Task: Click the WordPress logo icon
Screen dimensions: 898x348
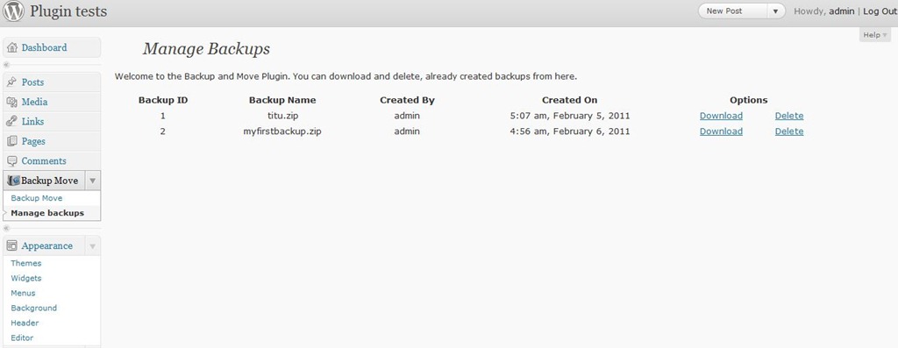Action: [13, 11]
